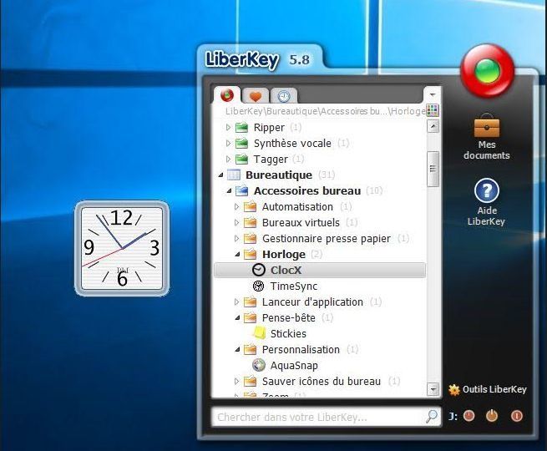Expand the Automatisation folder

click(236, 206)
